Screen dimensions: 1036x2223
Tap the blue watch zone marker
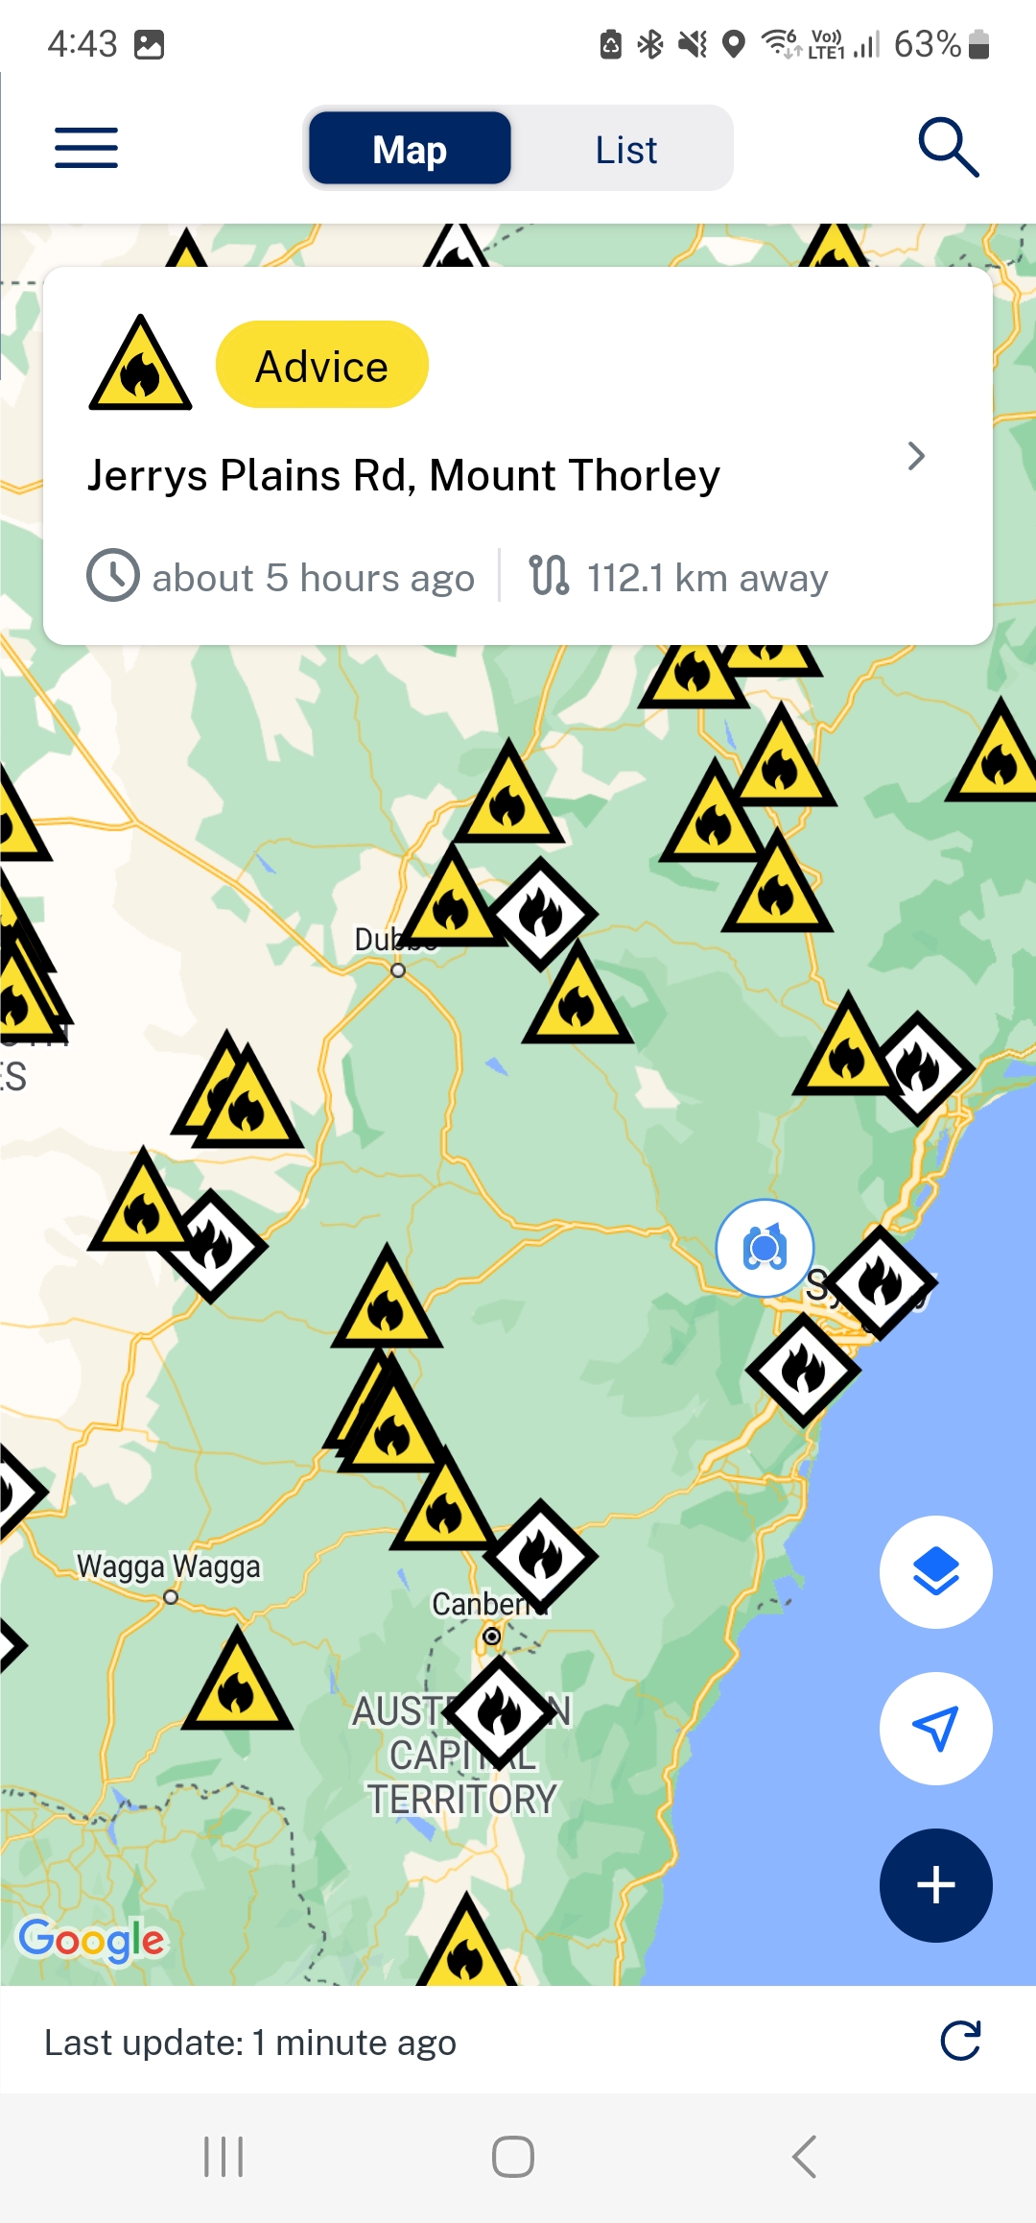click(765, 1248)
